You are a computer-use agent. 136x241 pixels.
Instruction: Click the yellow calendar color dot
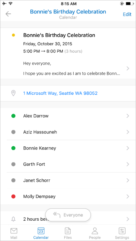[x=13, y=35]
